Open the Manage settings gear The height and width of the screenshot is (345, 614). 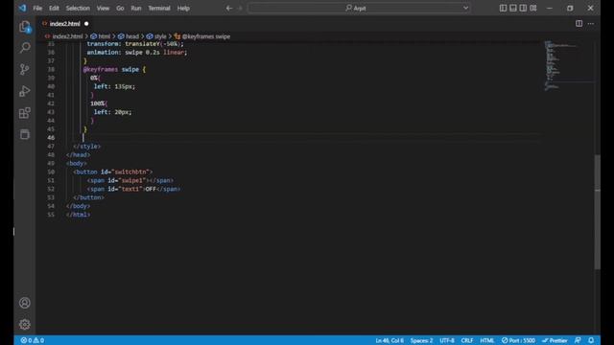[25, 324]
